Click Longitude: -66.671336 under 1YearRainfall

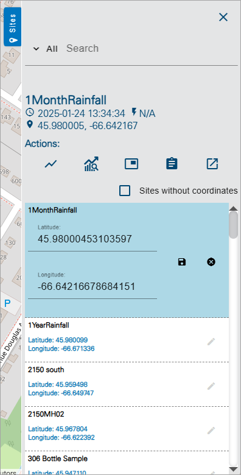[x=61, y=349]
